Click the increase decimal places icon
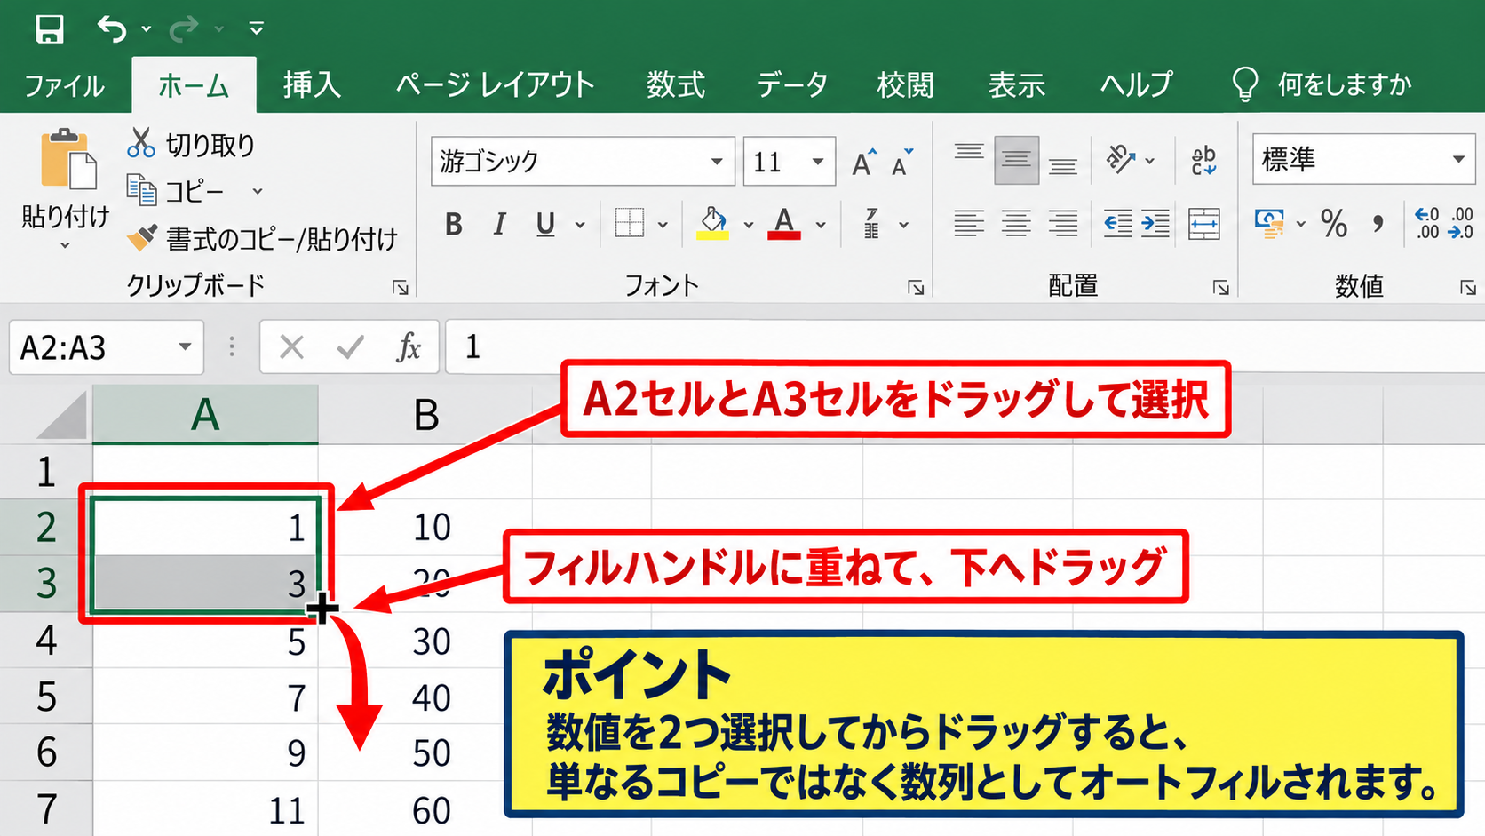Viewport: 1485px width, 836px height. (1426, 223)
